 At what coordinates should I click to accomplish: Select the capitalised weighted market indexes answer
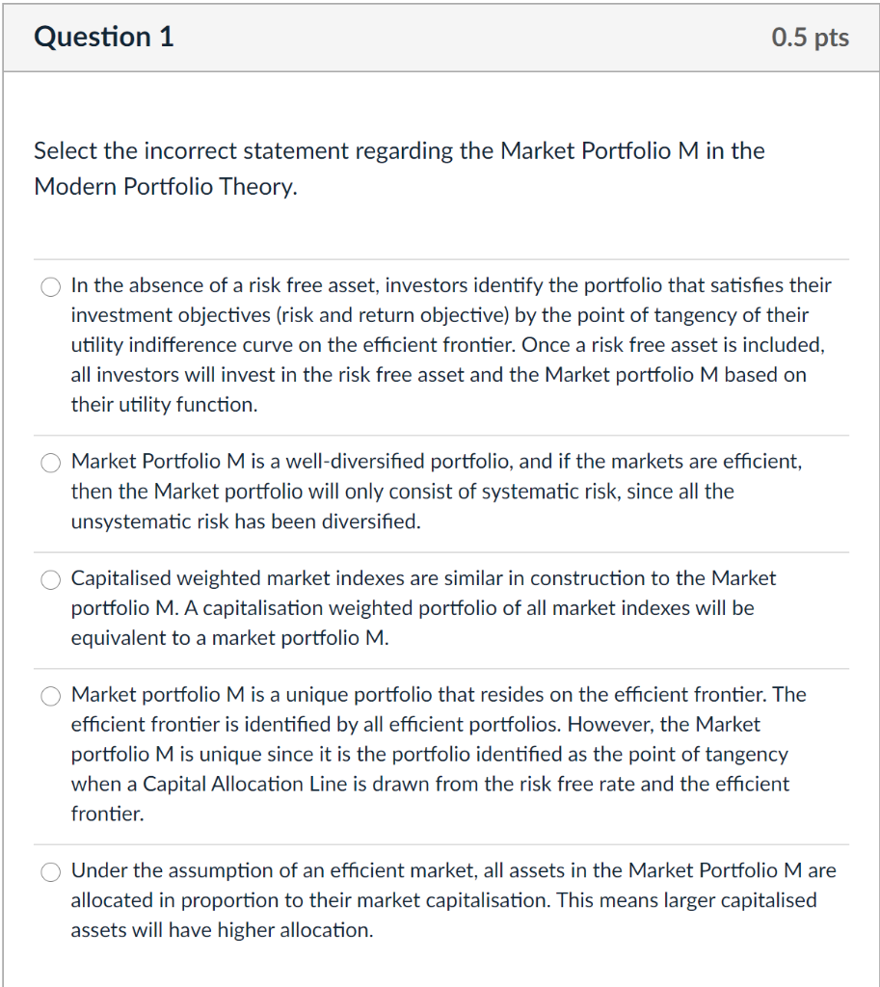tap(50, 579)
